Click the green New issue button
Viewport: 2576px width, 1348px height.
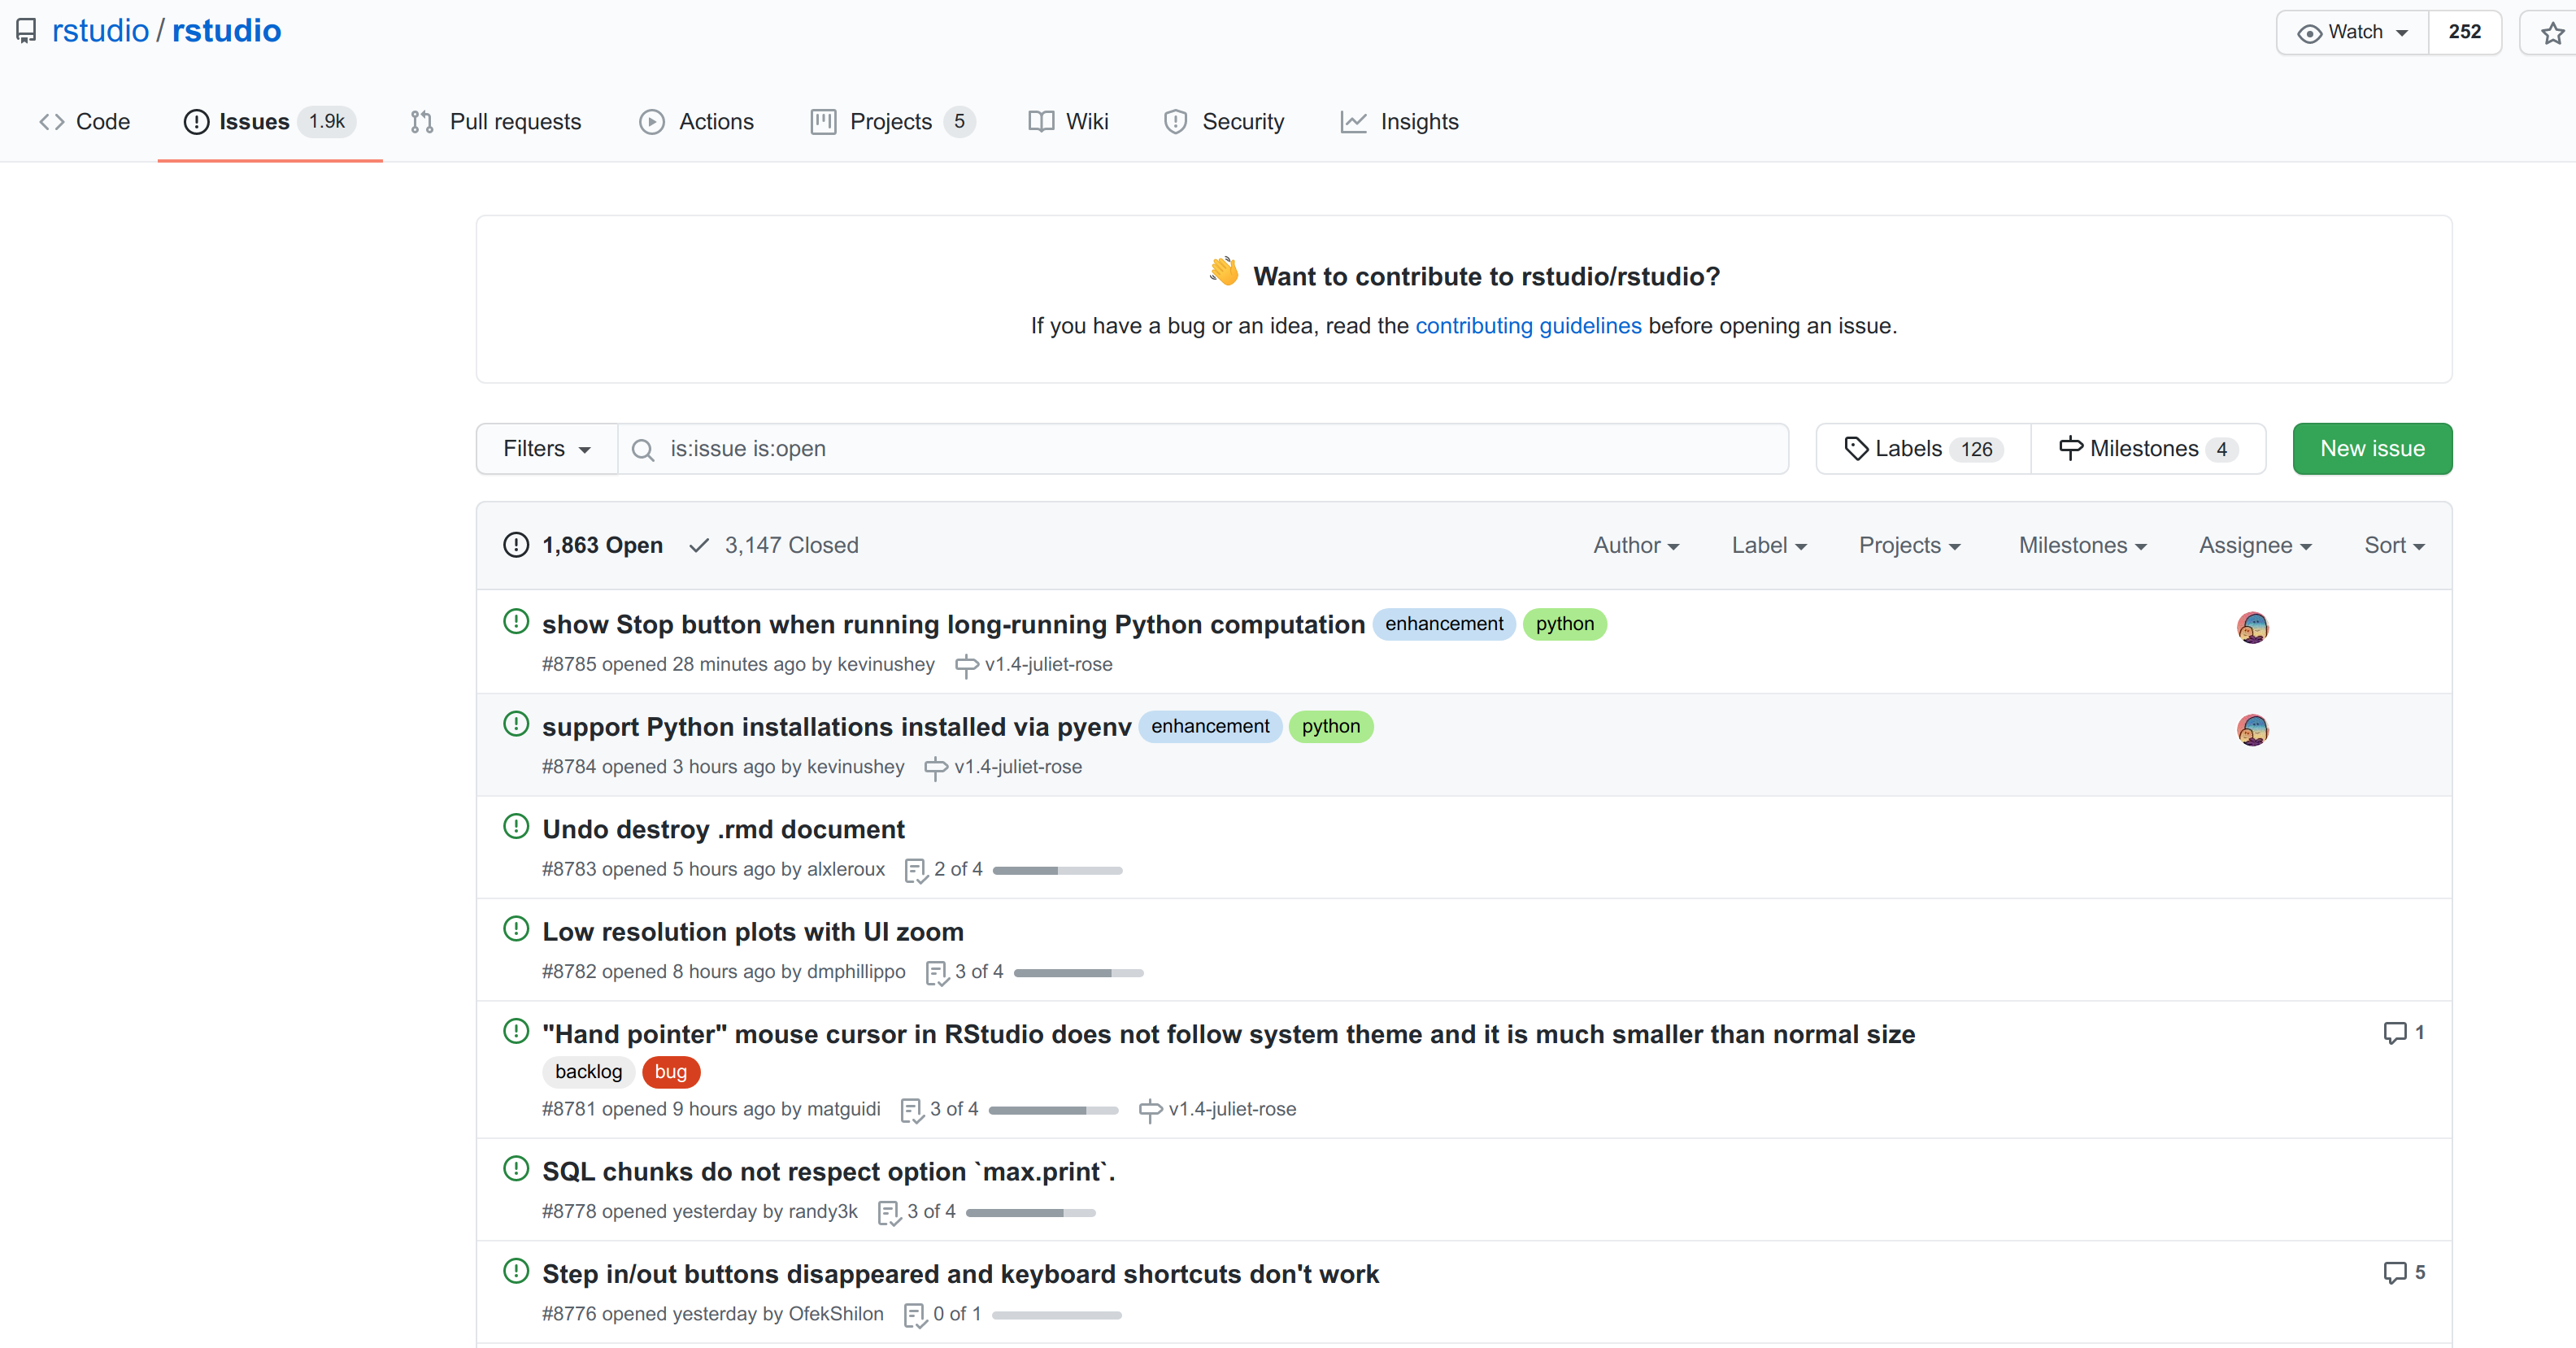[2371, 449]
